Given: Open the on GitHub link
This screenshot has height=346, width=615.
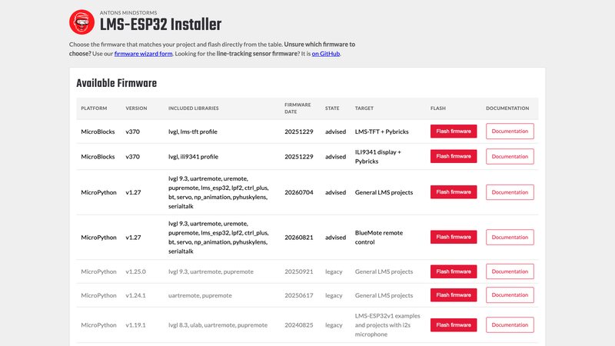Looking at the screenshot, I should [x=325, y=54].
